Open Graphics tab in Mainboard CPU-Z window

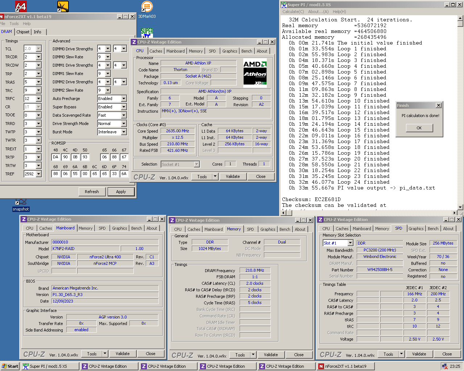120,228
